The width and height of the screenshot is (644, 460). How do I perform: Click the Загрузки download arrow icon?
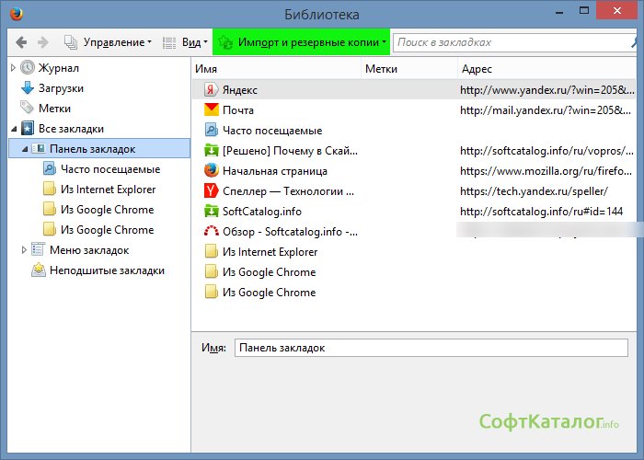click(x=28, y=88)
